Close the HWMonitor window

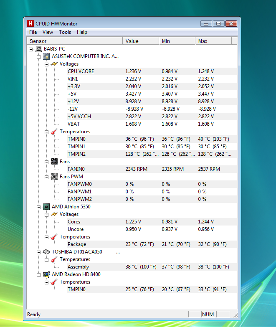pos(231,23)
